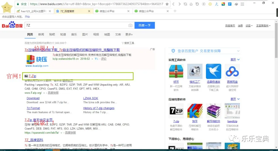The image size is (278, 151).
Task: Select the 音乐 search category
Action: 74,34
